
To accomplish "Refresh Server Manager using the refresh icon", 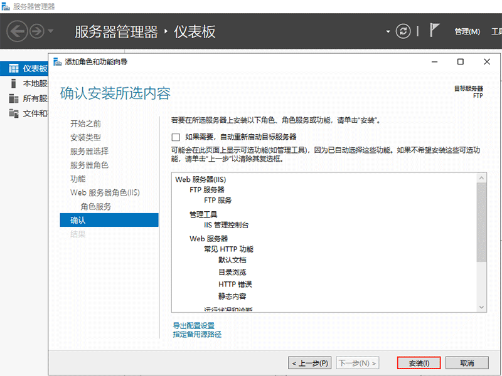I will 403,31.
